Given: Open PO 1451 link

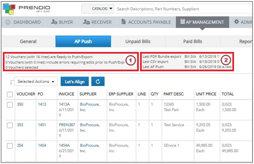Looking at the screenshot, I should click(x=42, y=125).
